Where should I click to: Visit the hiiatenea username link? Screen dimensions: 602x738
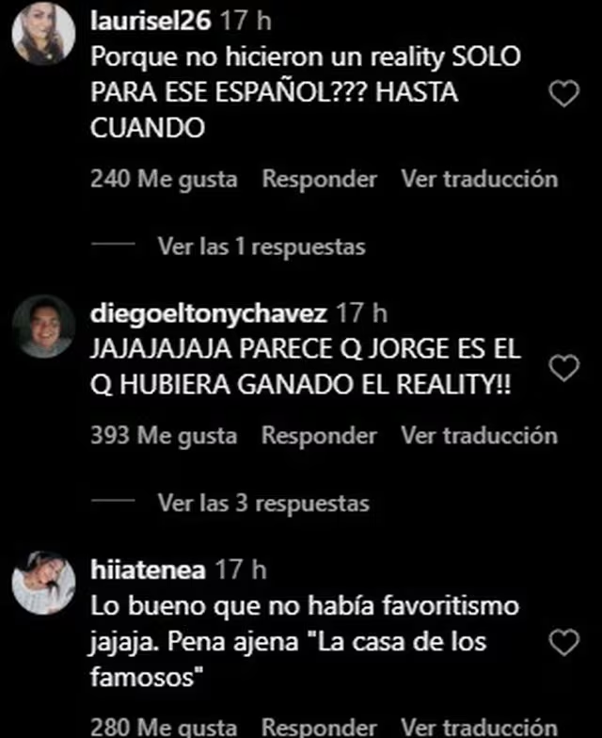(x=149, y=570)
